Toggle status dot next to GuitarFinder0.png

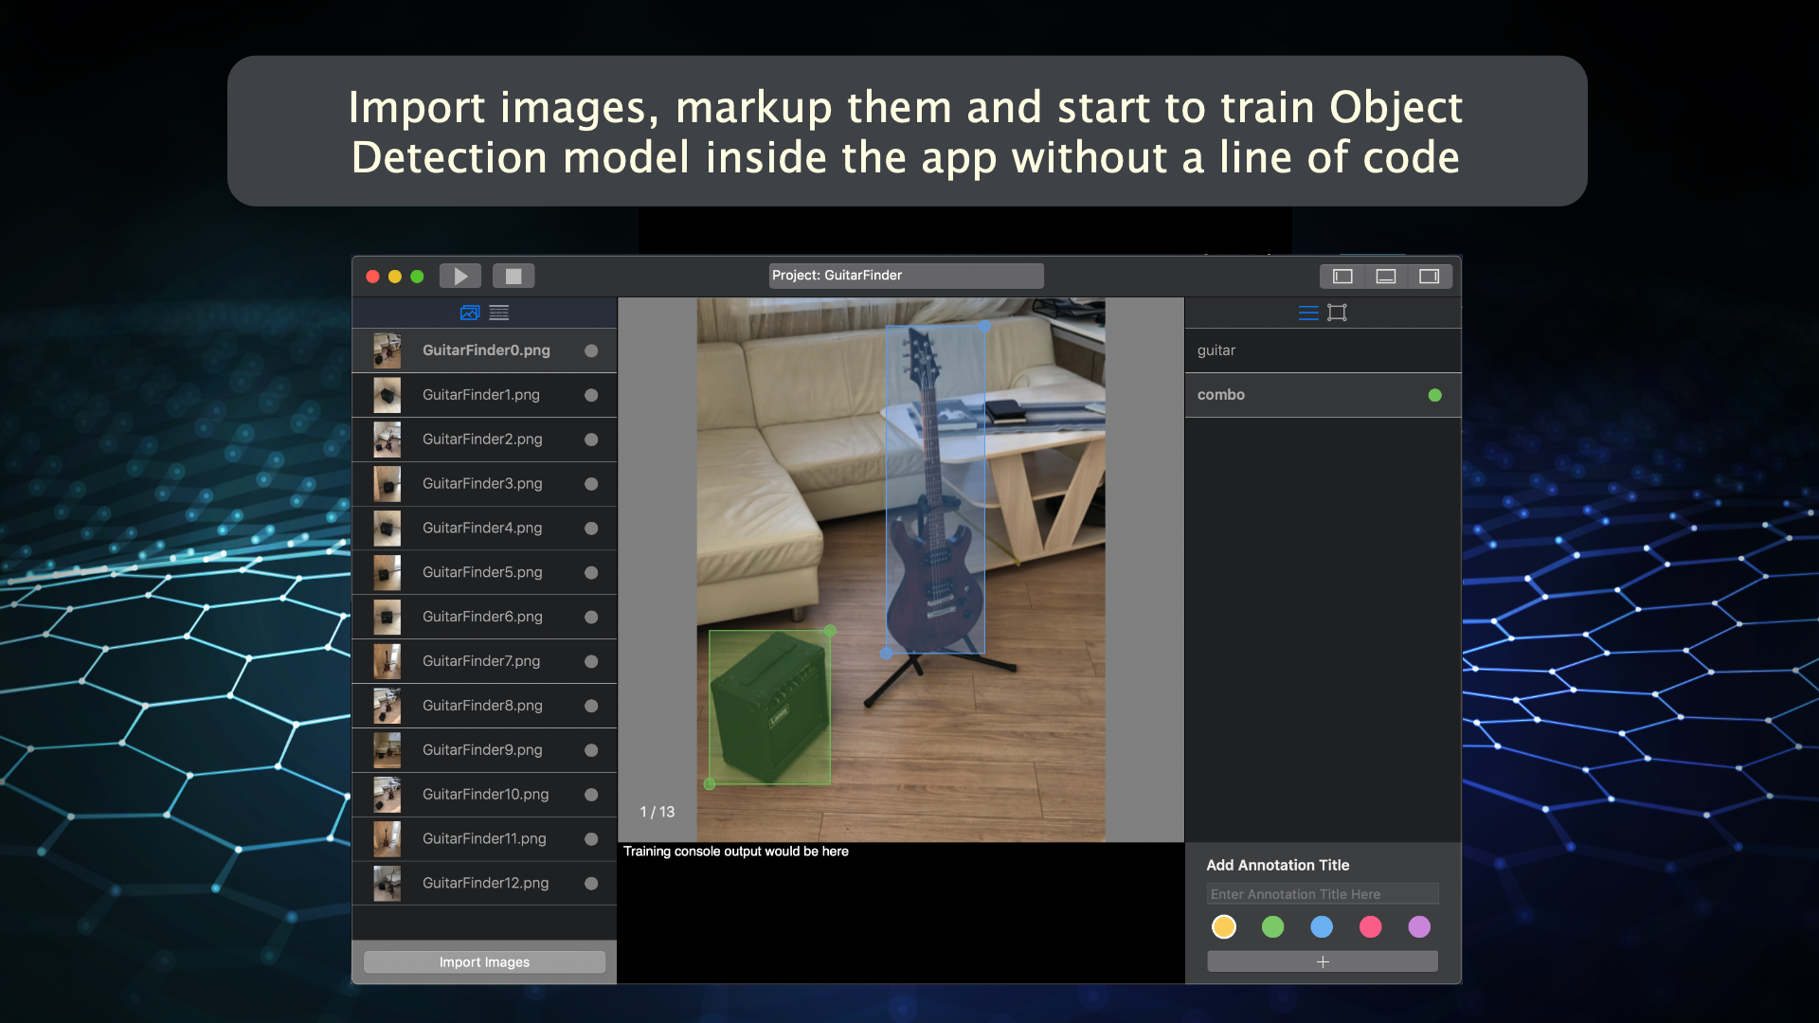click(591, 350)
